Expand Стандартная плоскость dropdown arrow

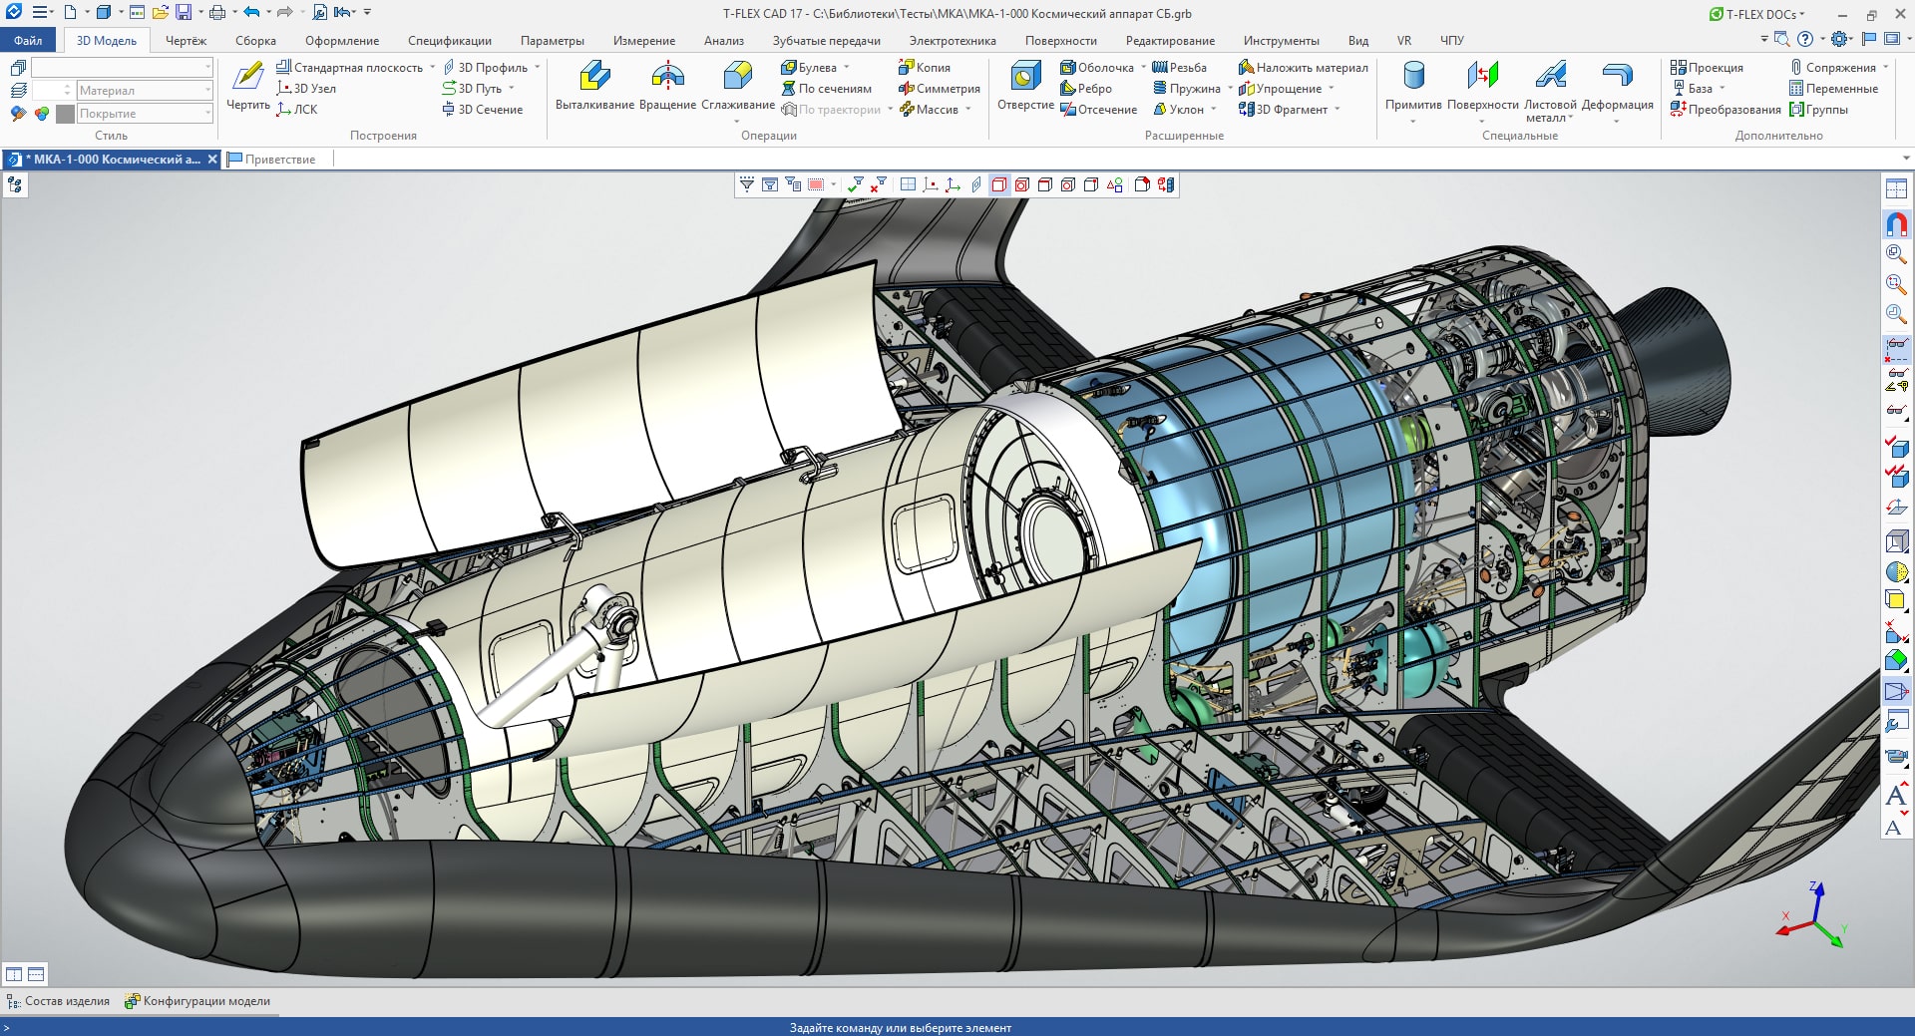coord(432,68)
